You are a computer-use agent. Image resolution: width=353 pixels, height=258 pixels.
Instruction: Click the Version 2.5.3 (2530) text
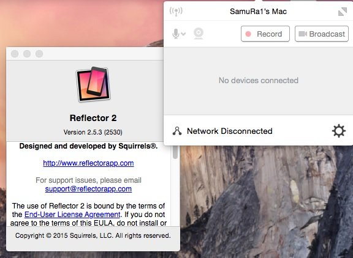point(93,132)
